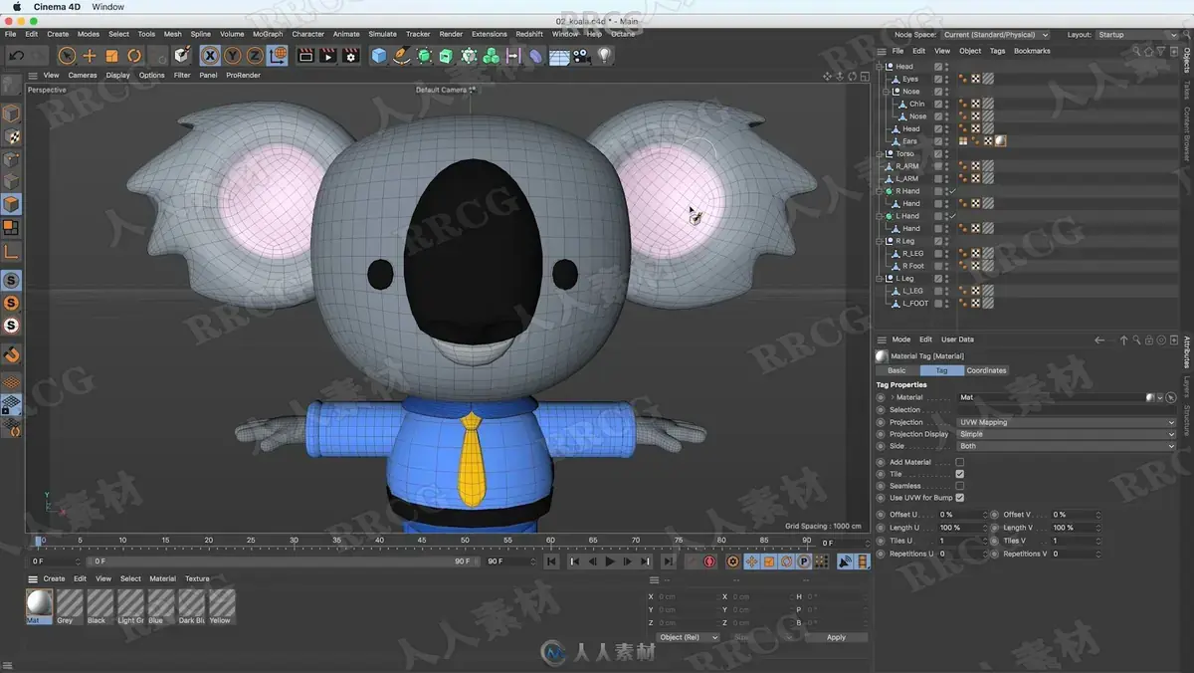Open the Projection dropdown UVW Mapping
This screenshot has width=1194, height=673.
tap(1067, 422)
